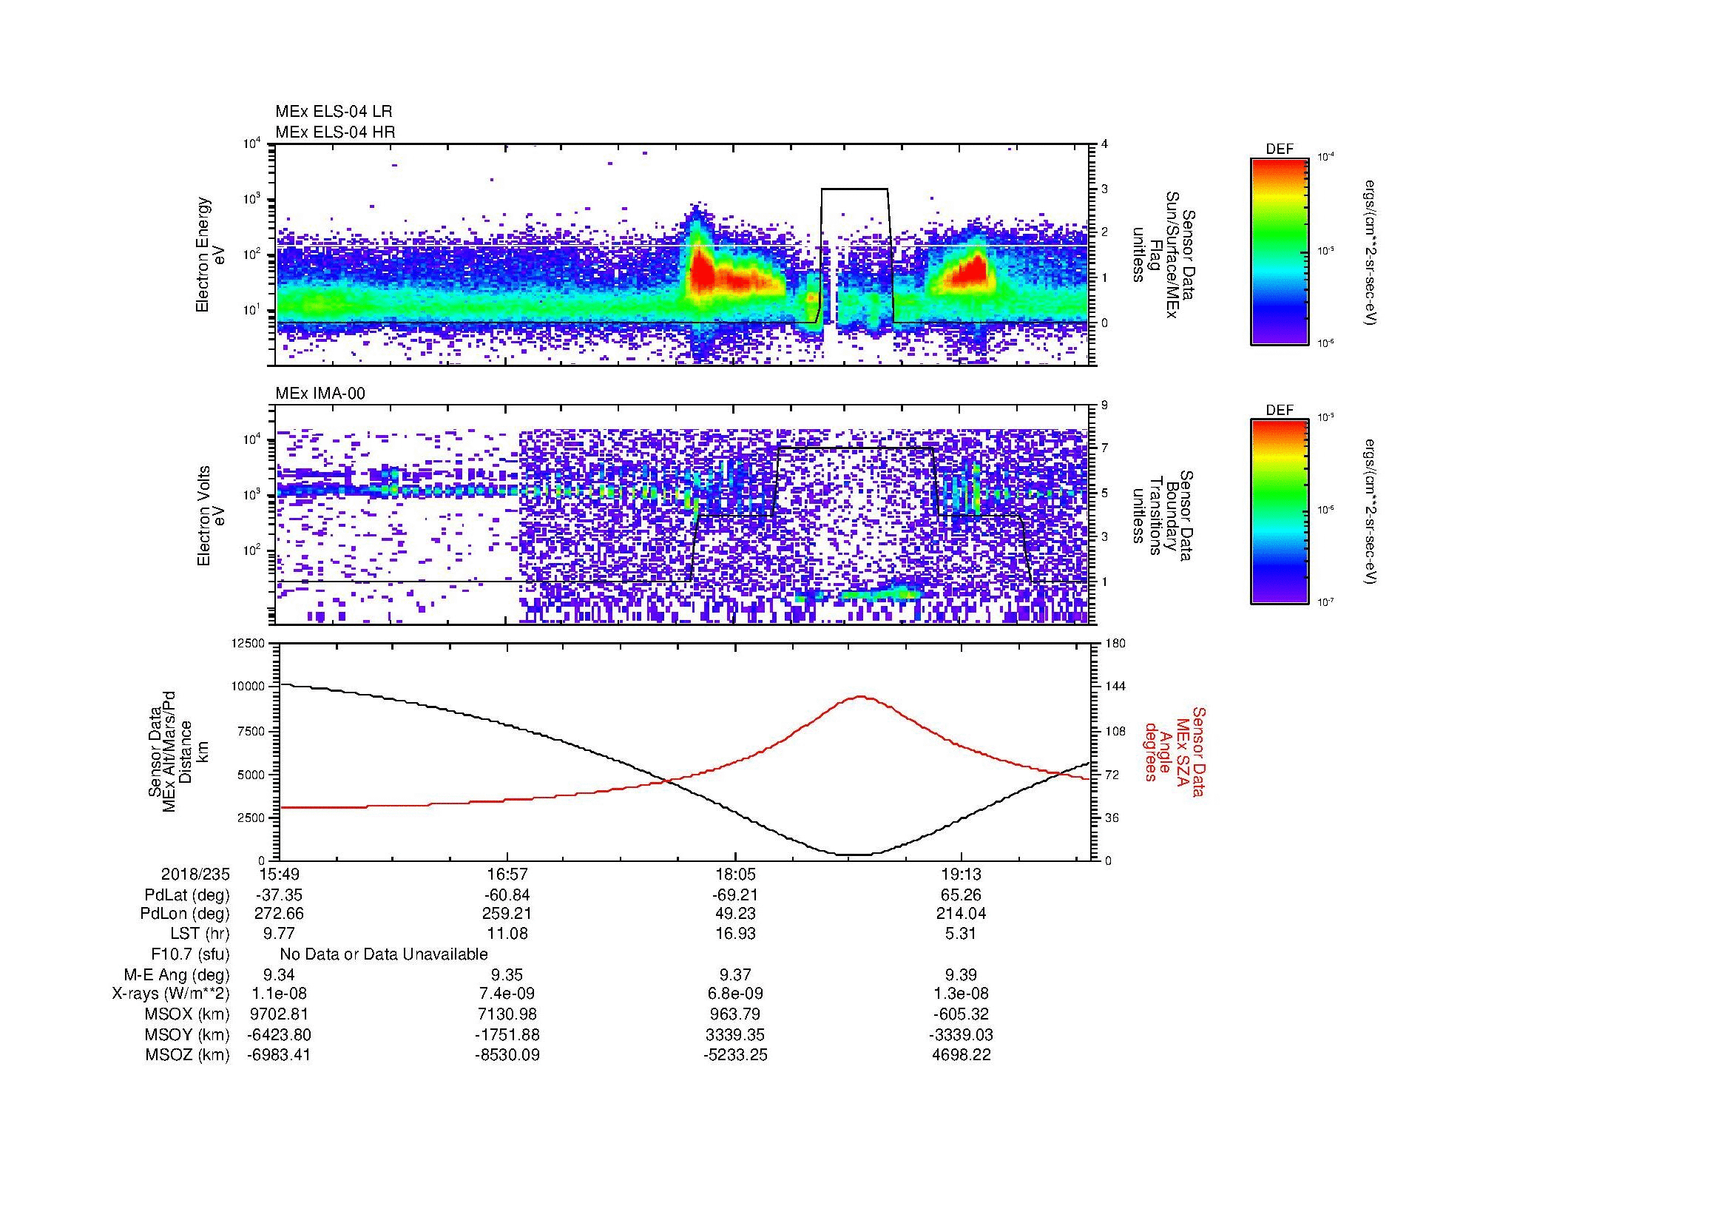The height and width of the screenshot is (1223, 1730).
Task: Click the X-rays value '1.3e-08'
Action: (x=962, y=994)
